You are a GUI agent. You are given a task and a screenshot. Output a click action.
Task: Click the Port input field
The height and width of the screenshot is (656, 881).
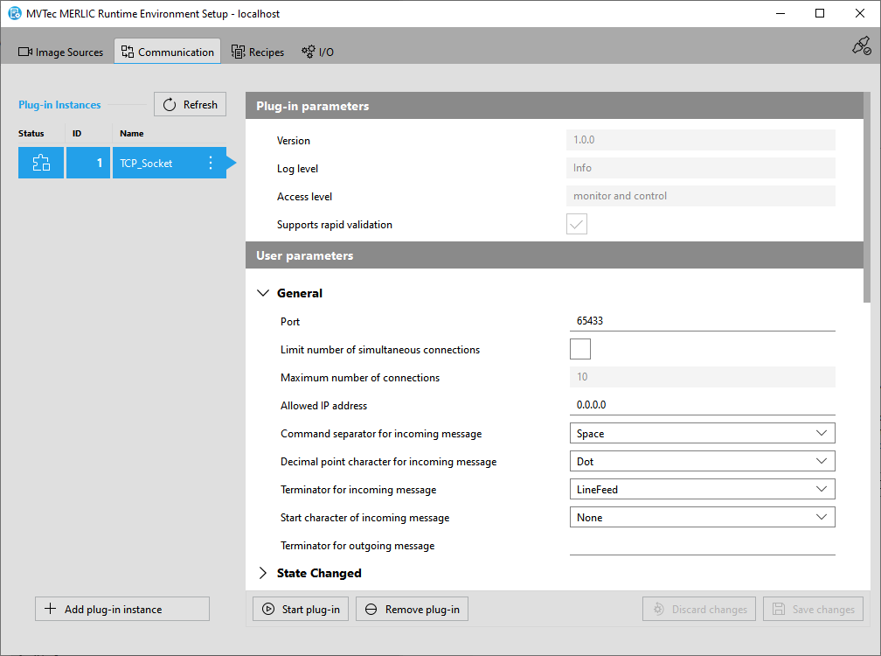[x=702, y=321]
